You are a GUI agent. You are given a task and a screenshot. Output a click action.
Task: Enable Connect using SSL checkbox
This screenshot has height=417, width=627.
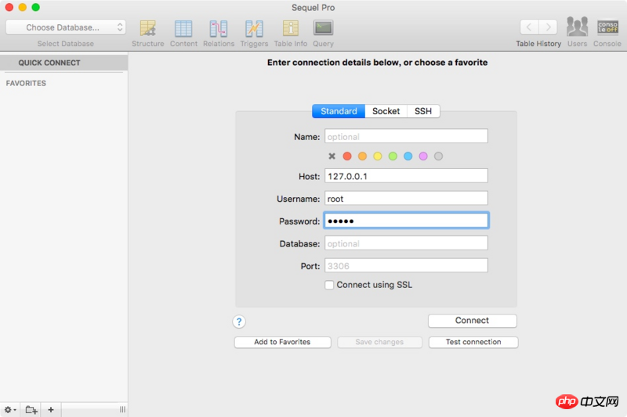click(x=329, y=285)
